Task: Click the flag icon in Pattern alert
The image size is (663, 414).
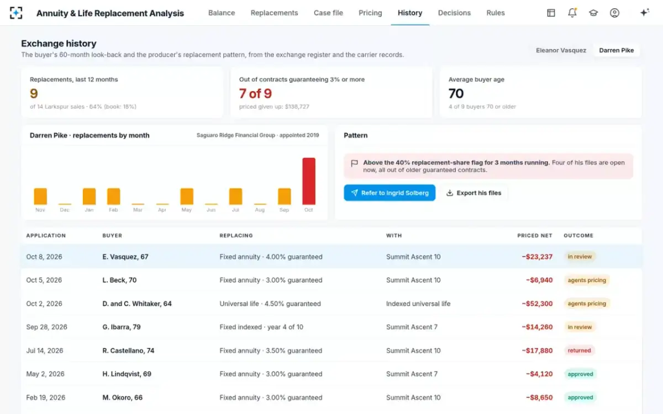Action: coord(355,163)
